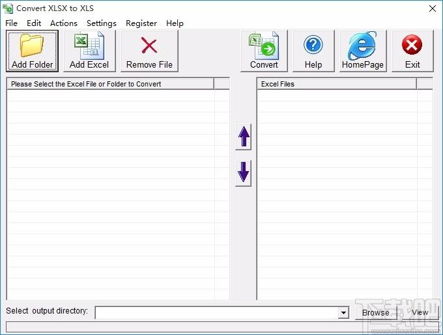Open the Register menu
Viewport: 443px width, 335px height.
point(141,23)
